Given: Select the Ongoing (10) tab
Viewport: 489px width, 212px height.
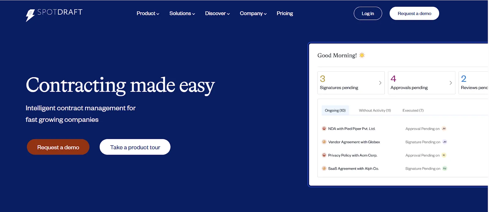Looking at the screenshot, I should click(x=335, y=110).
